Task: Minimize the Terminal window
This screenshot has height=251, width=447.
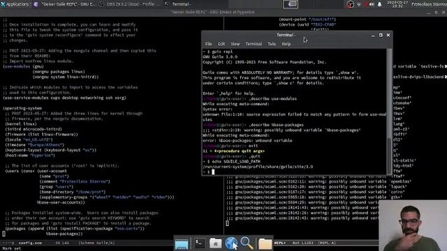Action: coord(373,36)
